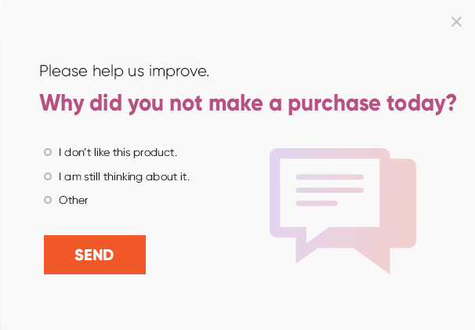Image resolution: width=475 pixels, height=330 pixels.
Task: Click the middle text line inside the speech bubble
Action: tap(329, 190)
